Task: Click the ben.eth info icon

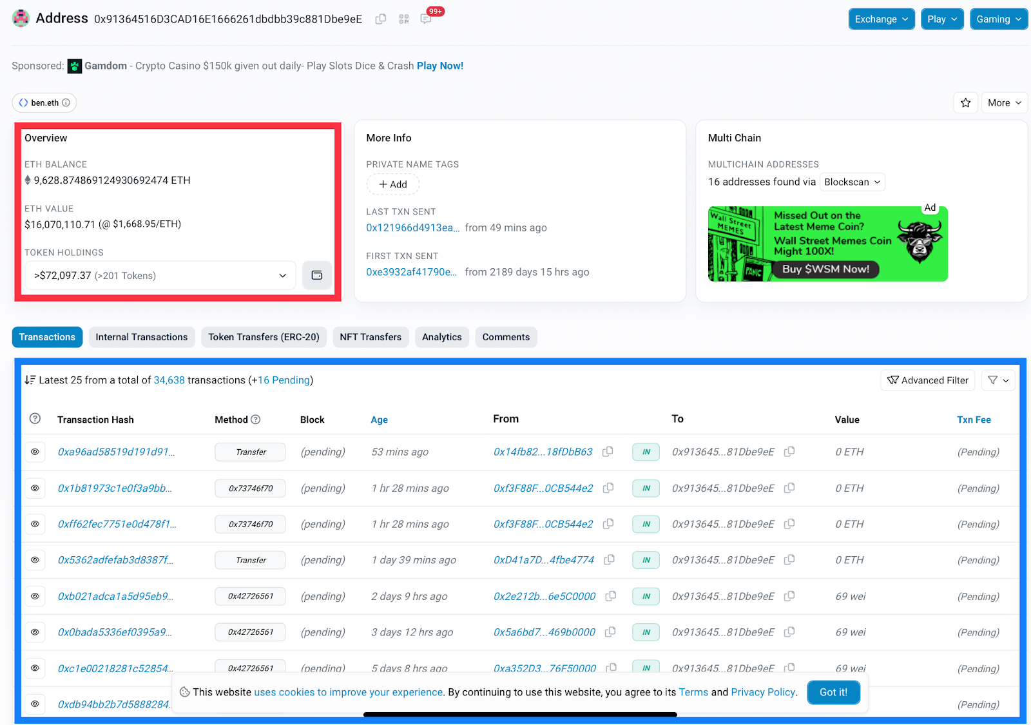Action: click(x=66, y=103)
